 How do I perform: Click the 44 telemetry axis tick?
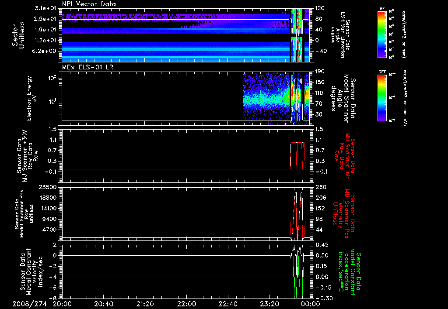(319, 230)
